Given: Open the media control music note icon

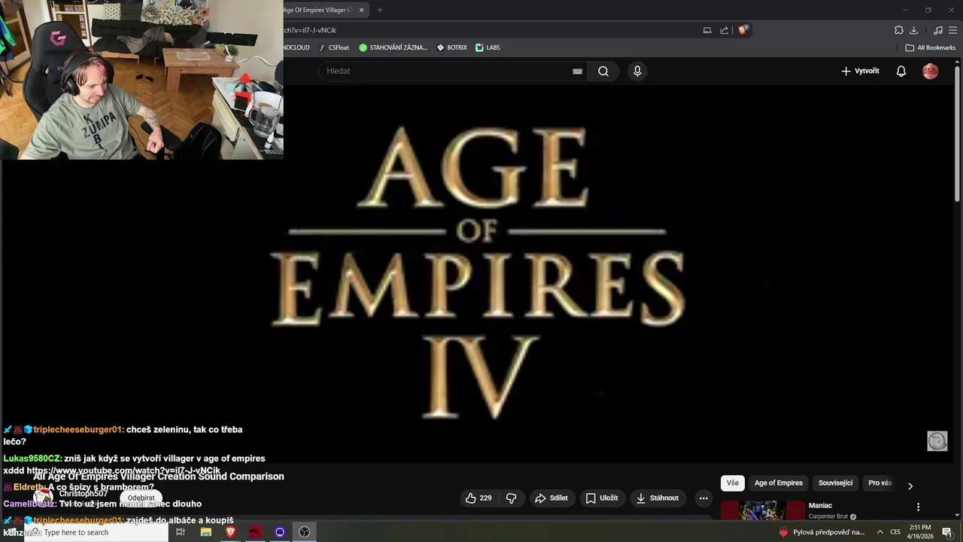Looking at the screenshot, I should [937, 30].
